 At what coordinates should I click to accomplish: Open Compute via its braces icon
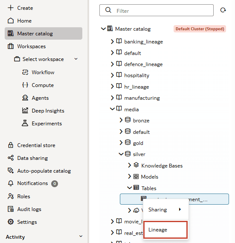pyautogui.click(x=25, y=85)
